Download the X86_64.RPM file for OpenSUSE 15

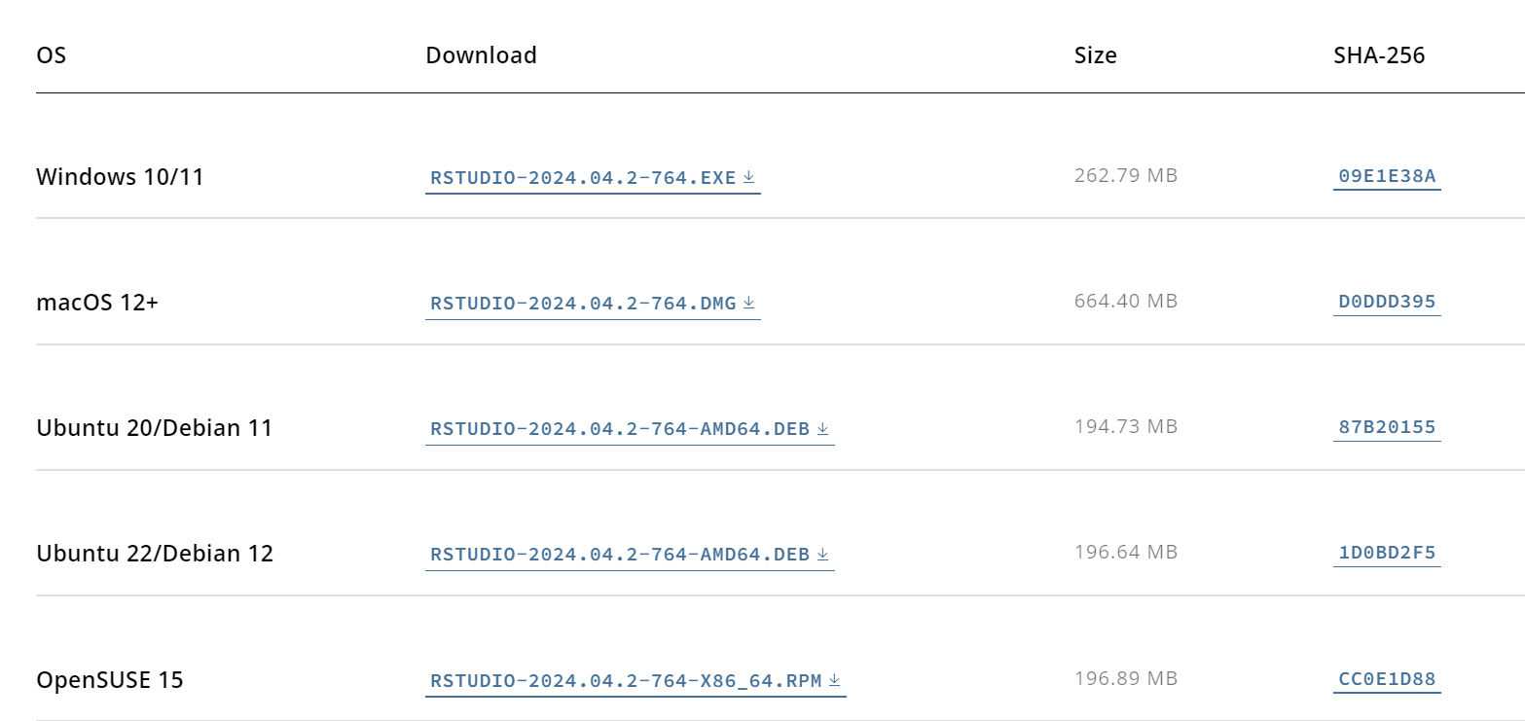(626, 680)
